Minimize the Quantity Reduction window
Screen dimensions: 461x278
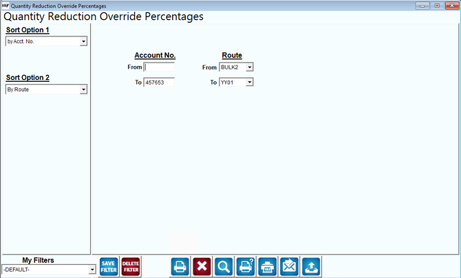pyautogui.click(x=422, y=6)
